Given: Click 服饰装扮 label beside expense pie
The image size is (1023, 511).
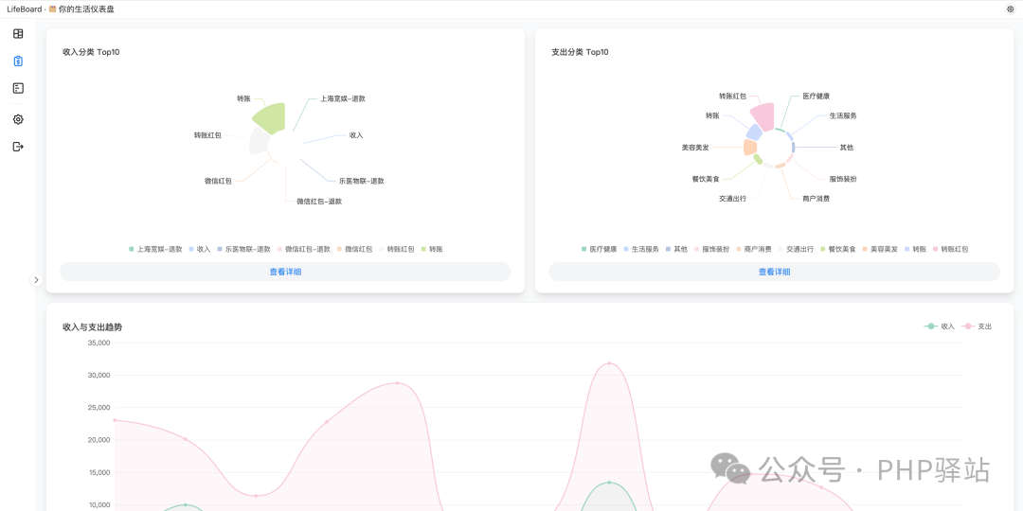Looking at the screenshot, I should point(843,179).
